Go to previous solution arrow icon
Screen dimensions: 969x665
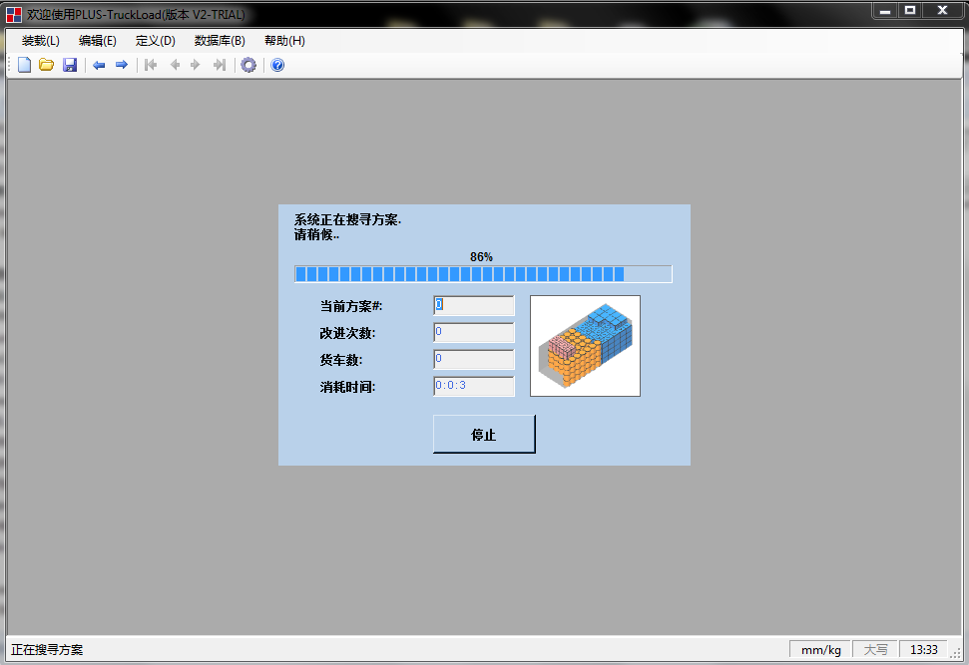coord(175,65)
